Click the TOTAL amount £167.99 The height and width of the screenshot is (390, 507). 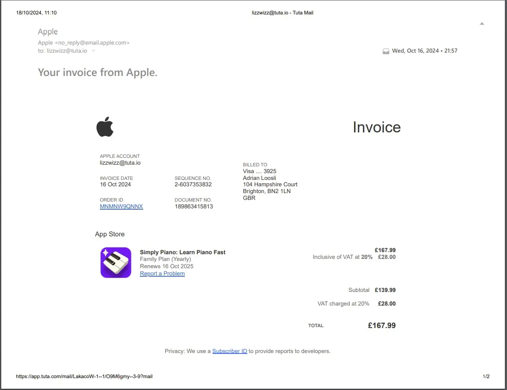coord(382,325)
